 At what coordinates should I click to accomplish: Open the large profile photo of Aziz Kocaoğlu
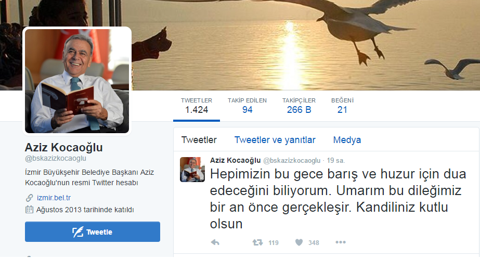[77, 81]
